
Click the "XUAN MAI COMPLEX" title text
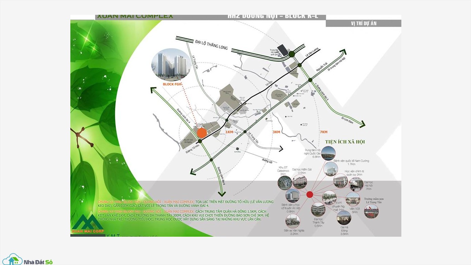tap(135, 17)
